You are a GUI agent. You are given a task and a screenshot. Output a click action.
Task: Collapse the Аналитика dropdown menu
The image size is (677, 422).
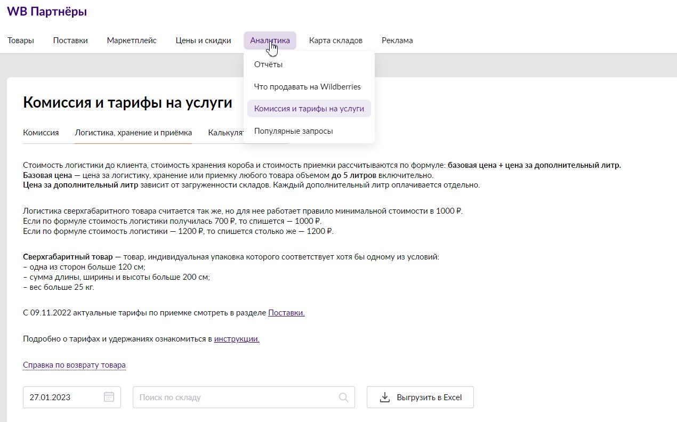coord(270,40)
